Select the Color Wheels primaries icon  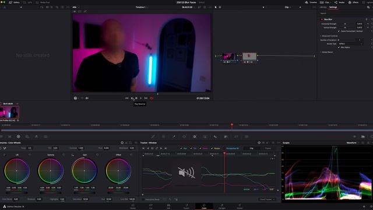click(x=18, y=136)
